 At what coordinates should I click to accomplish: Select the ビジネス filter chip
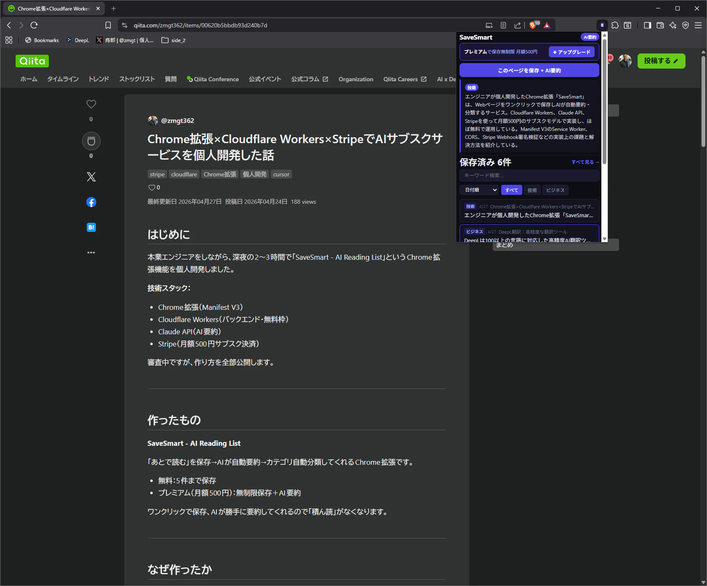click(555, 190)
